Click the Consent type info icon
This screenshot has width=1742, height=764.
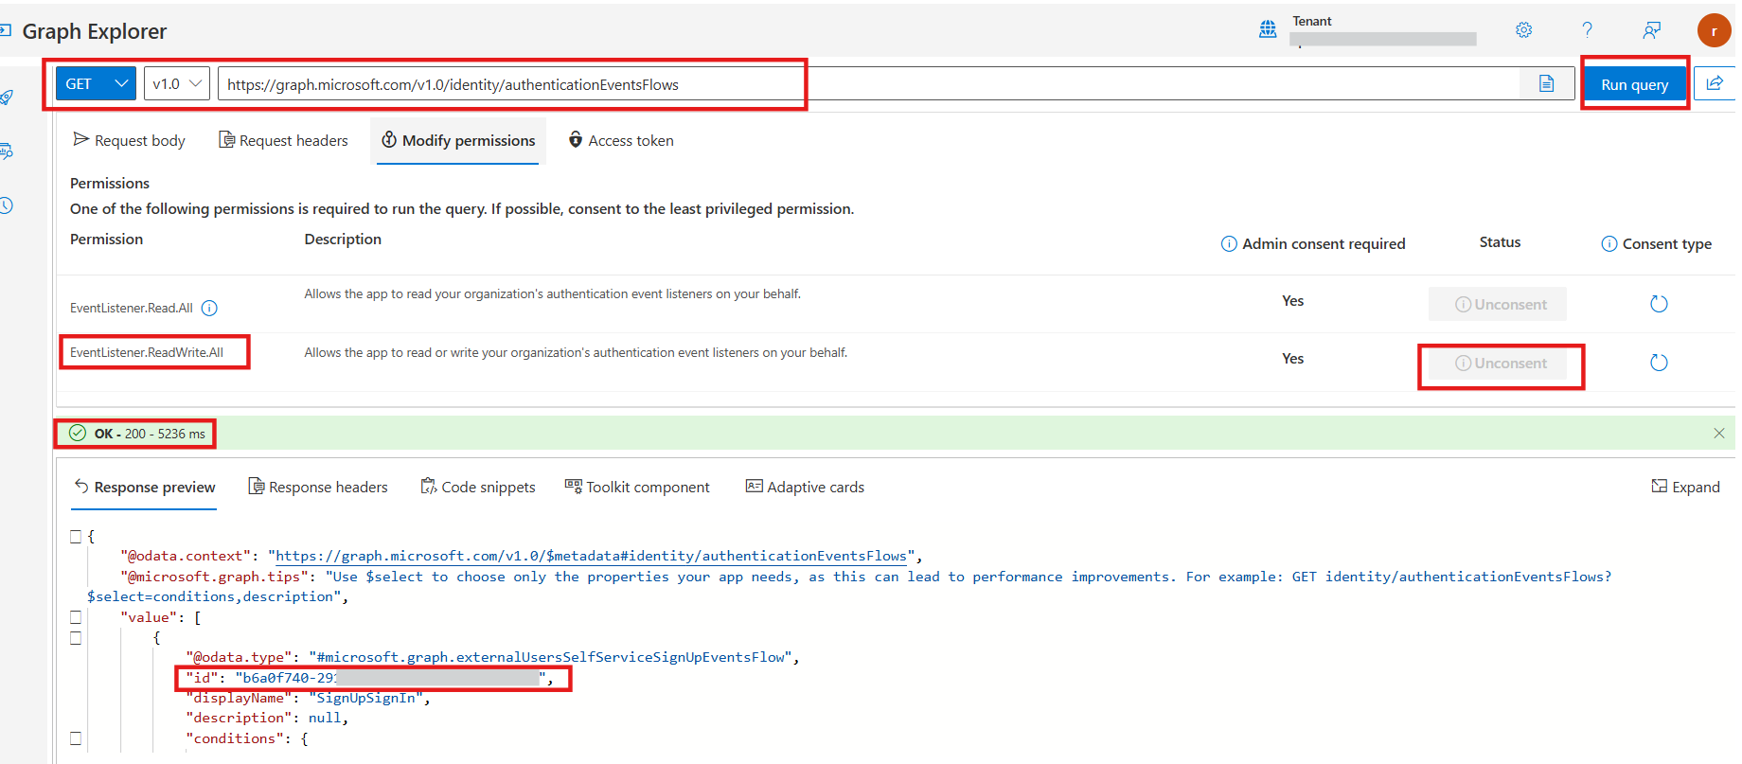1609,243
